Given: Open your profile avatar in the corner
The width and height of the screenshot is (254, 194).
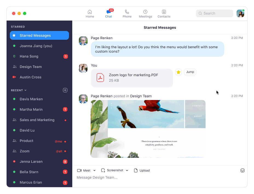Looking at the screenshot, I should coord(240,13).
